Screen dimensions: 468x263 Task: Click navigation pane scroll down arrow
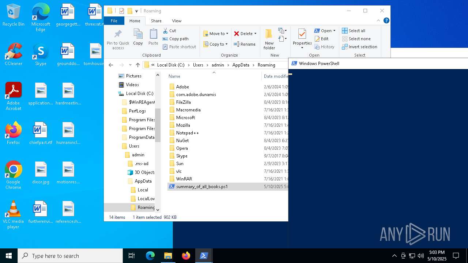[x=158, y=210]
